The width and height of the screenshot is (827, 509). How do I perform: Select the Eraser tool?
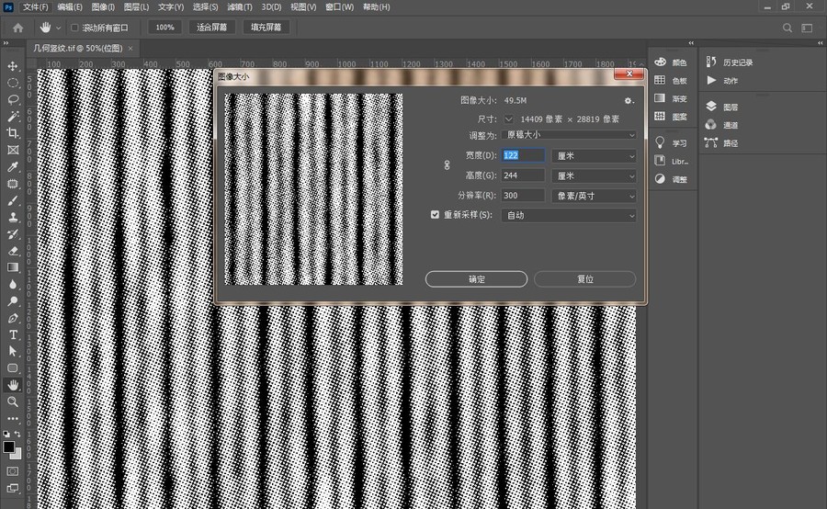[x=13, y=251]
